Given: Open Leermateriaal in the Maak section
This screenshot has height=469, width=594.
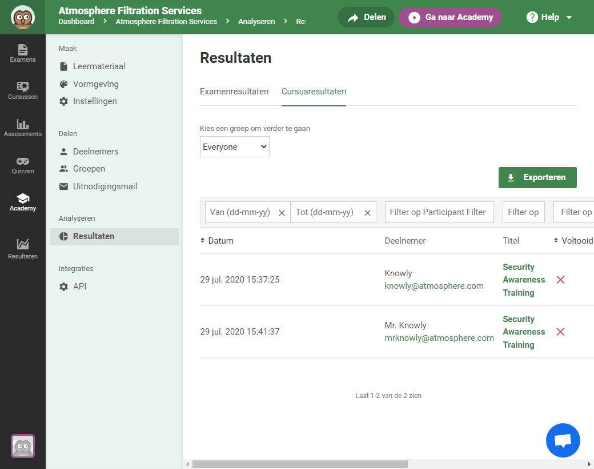Looking at the screenshot, I should (93, 66).
